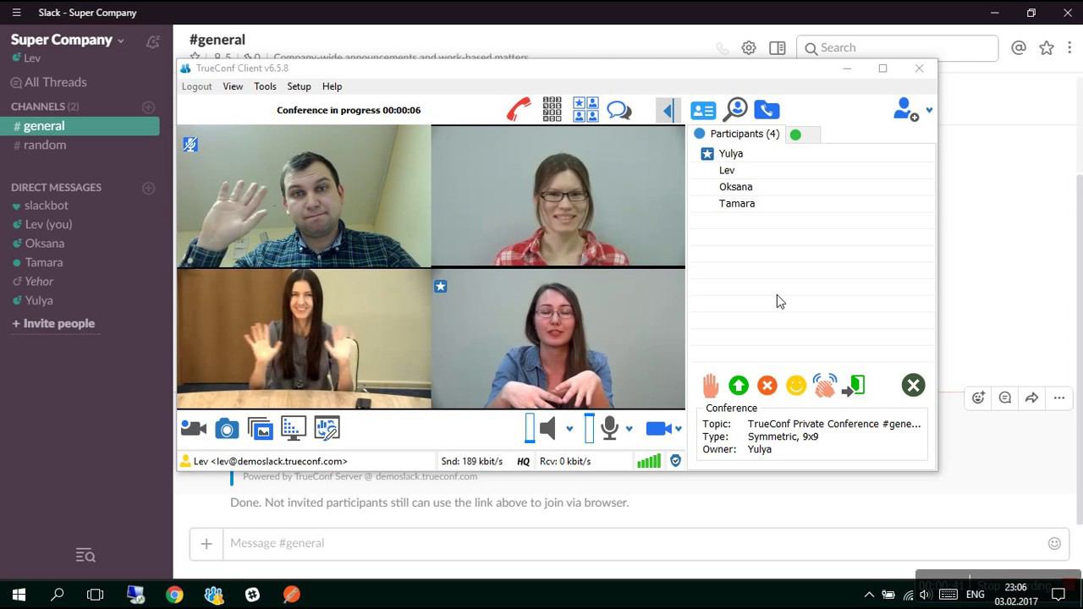Image resolution: width=1083 pixels, height=609 pixels.
Task: Click the video recording camera icon
Action: pyautogui.click(x=194, y=429)
